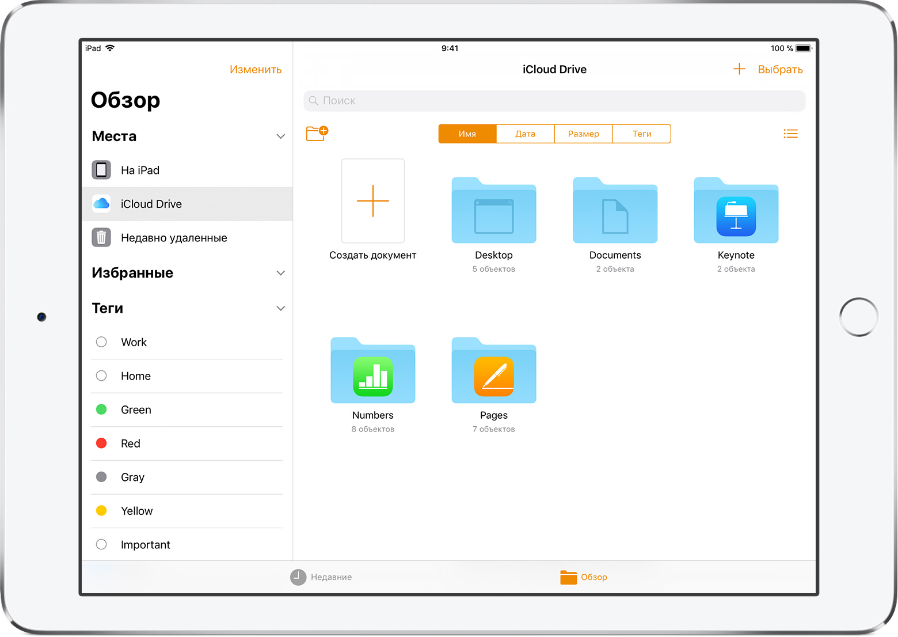Tap the battery status indicator
The height and width of the screenshot is (637, 898).
804,48
